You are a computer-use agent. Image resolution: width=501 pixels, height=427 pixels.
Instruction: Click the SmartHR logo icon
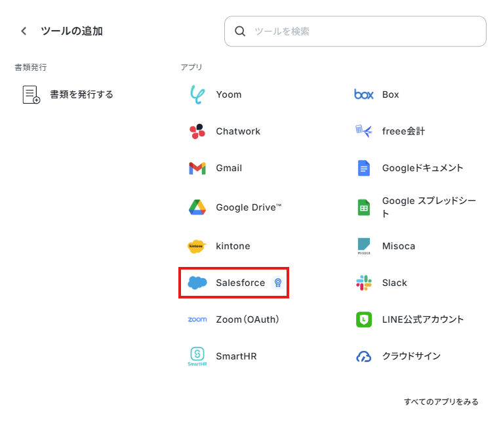[197, 356]
